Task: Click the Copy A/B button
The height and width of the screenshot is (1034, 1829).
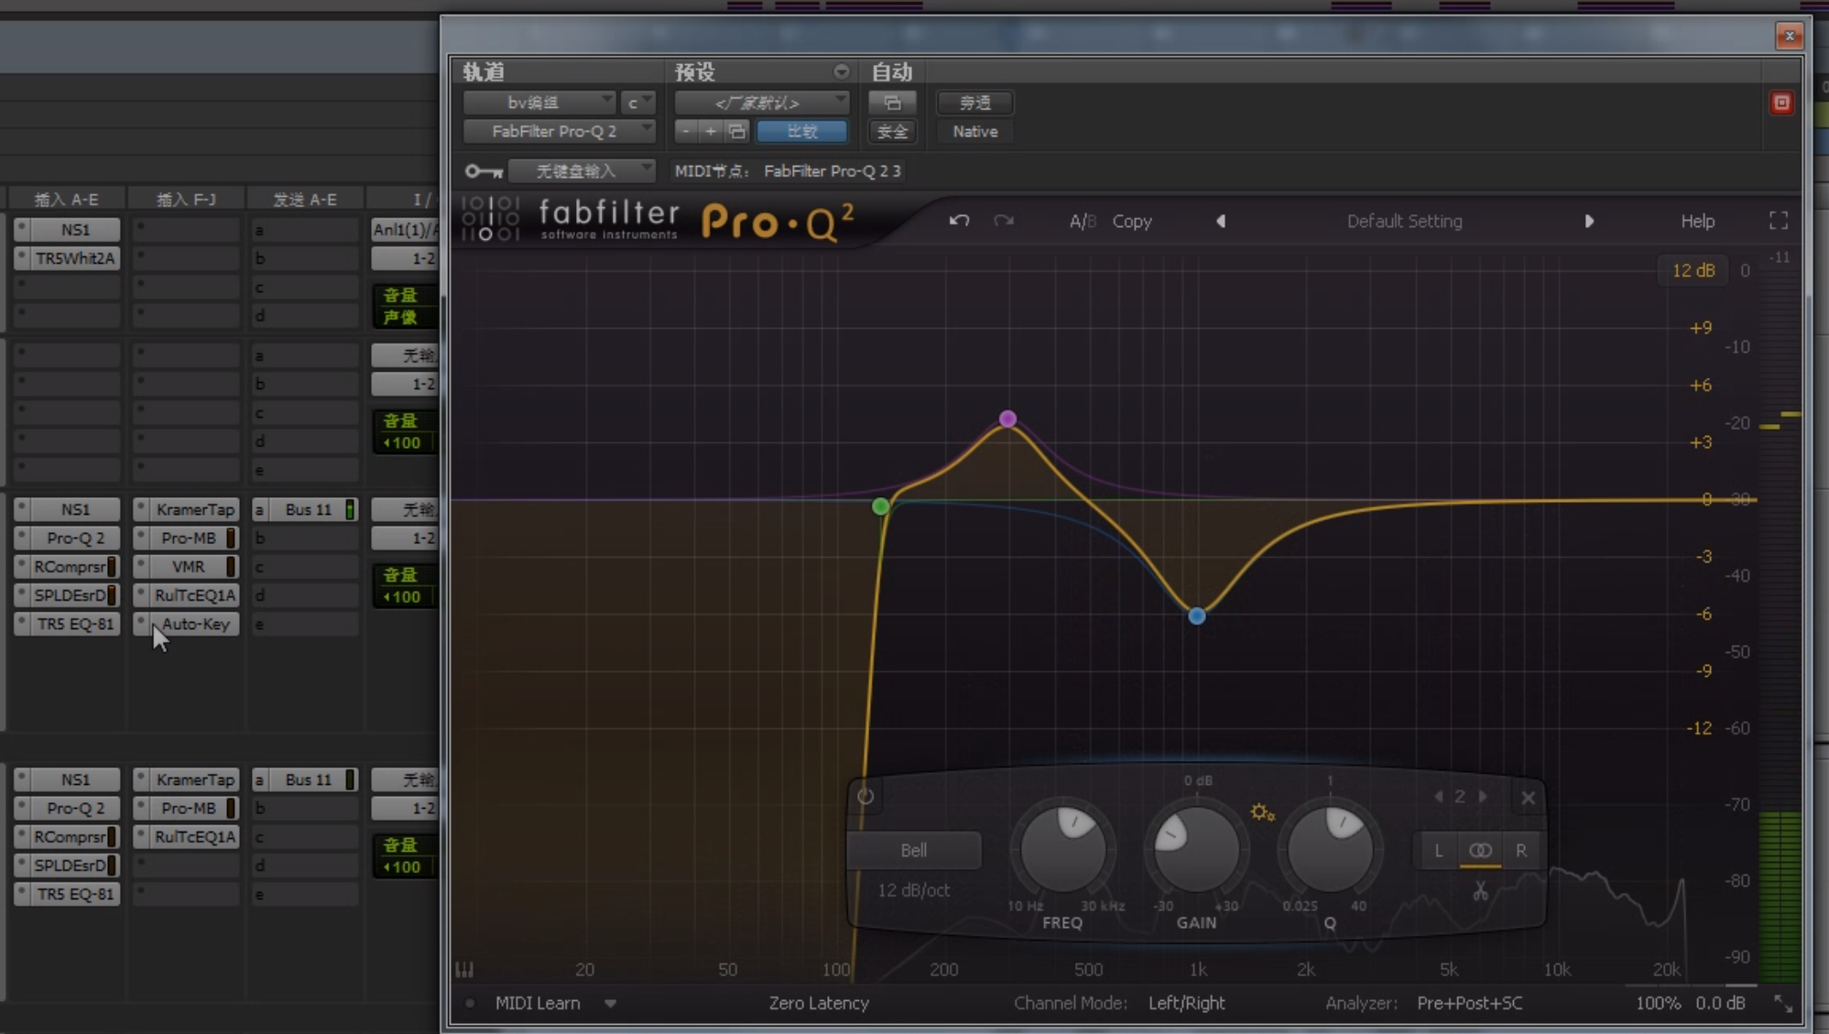Action: [x=1131, y=221]
